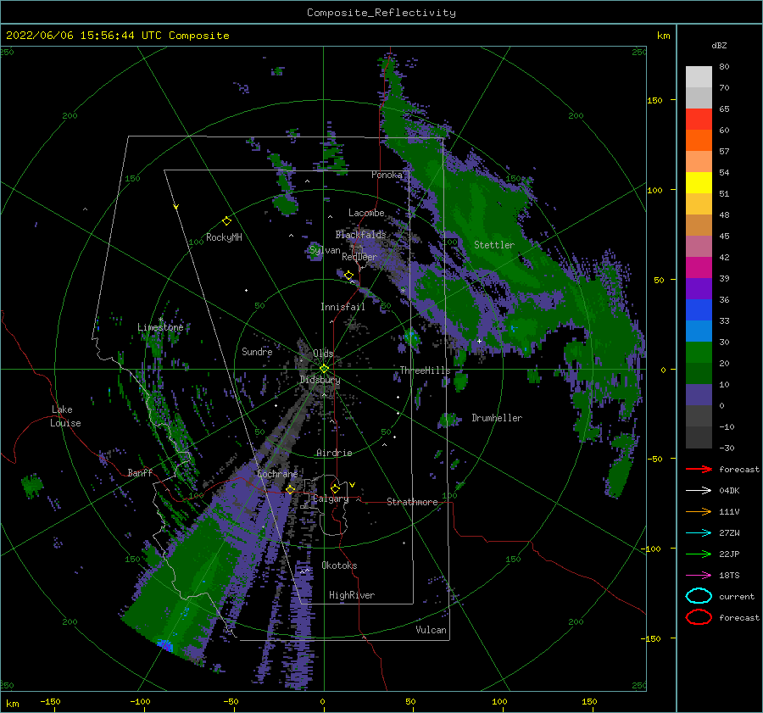Click the magenta swatch in dBZ scale
Screen dimensions: 763x713
tap(699, 267)
